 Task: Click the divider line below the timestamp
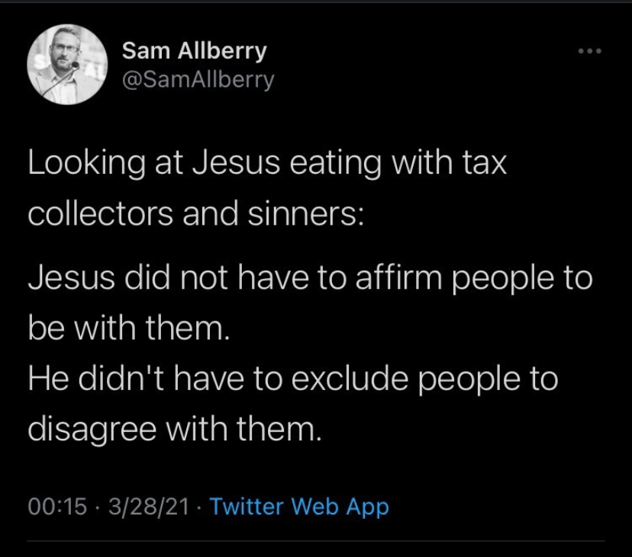click(x=316, y=542)
